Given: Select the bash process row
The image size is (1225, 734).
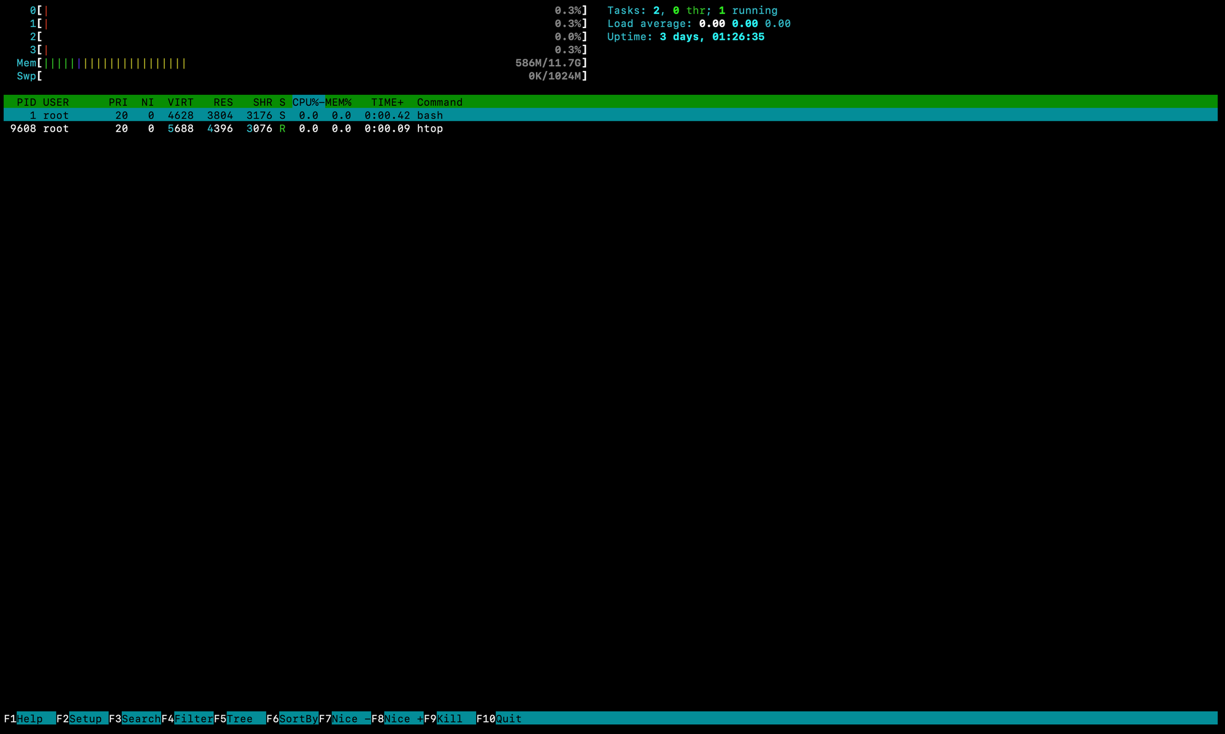Looking at the screenshot, I should pos(611,115).
